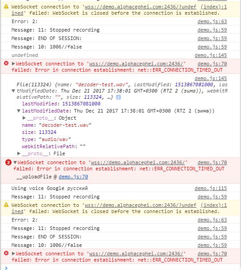Image resolution: width=241 pixels, height=270 pixels.
Task: Open the wss URL in the error above the File object
Action: (x=136, y=64)
